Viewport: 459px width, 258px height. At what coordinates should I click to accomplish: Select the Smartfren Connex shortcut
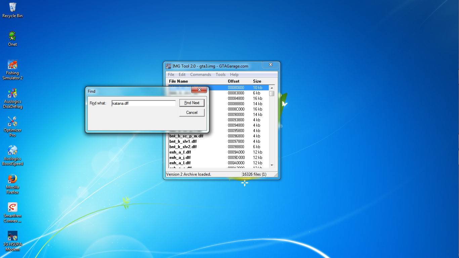pyautogui.click(x=12, y=212)
